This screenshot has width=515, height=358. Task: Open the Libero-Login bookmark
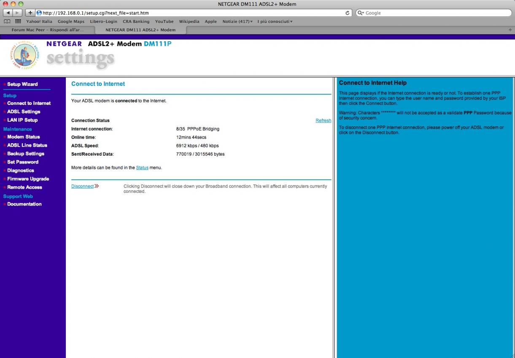tap(104, 21)
